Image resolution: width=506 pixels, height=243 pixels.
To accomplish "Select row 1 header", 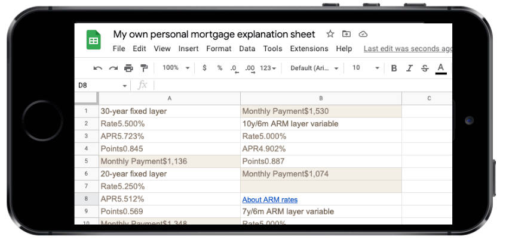I will tap(87, 111).
